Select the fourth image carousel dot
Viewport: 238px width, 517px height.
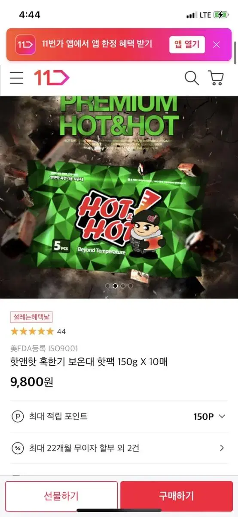click(x=131, y=285)
